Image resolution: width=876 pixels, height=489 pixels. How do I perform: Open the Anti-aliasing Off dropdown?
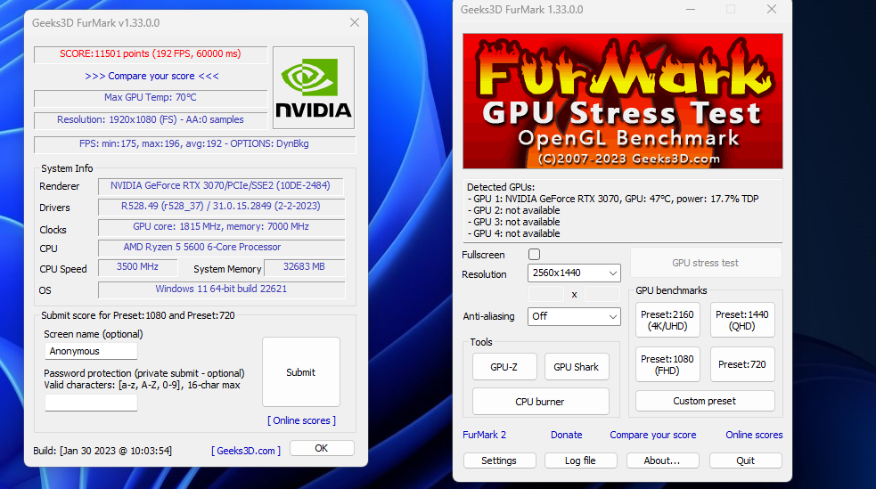coord(574,316)
